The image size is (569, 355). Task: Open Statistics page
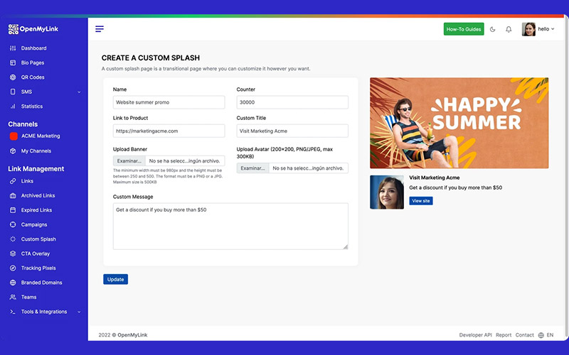pyautogui.click(x=32, y=106)
